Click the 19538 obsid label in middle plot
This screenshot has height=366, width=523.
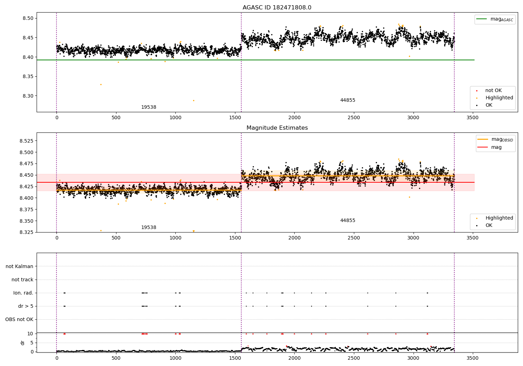pos(149,228)
